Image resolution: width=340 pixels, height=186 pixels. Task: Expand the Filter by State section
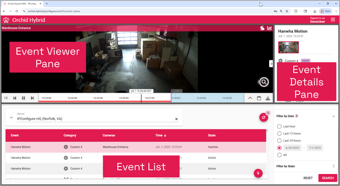334,166
